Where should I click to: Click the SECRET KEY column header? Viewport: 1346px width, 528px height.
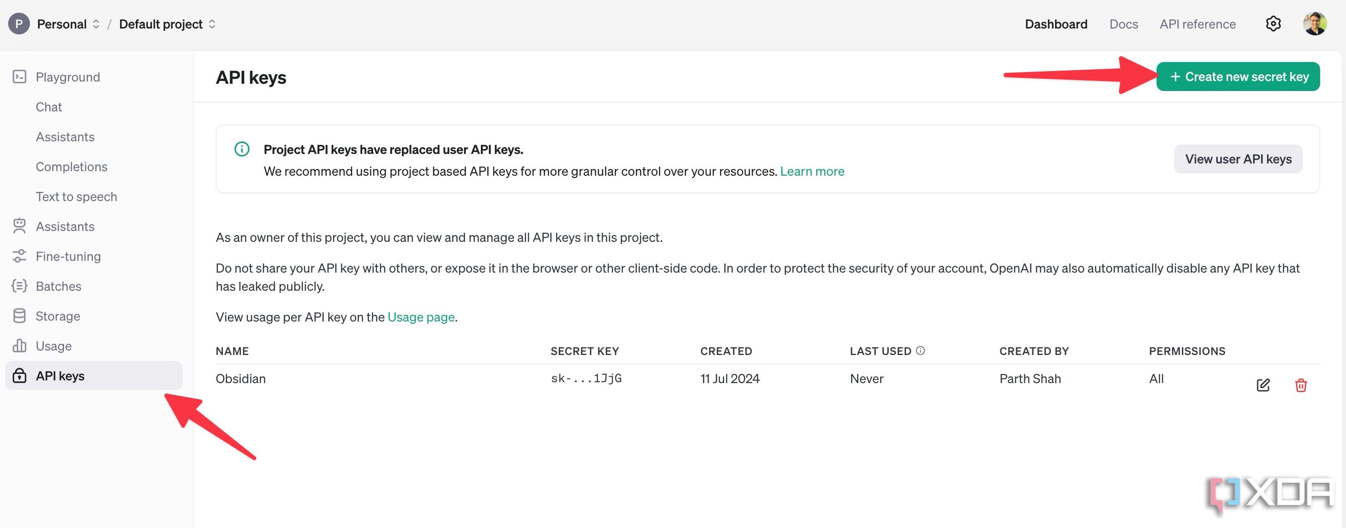584,351
